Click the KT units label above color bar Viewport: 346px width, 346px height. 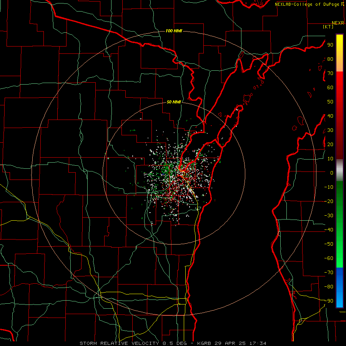coord(328,27)
